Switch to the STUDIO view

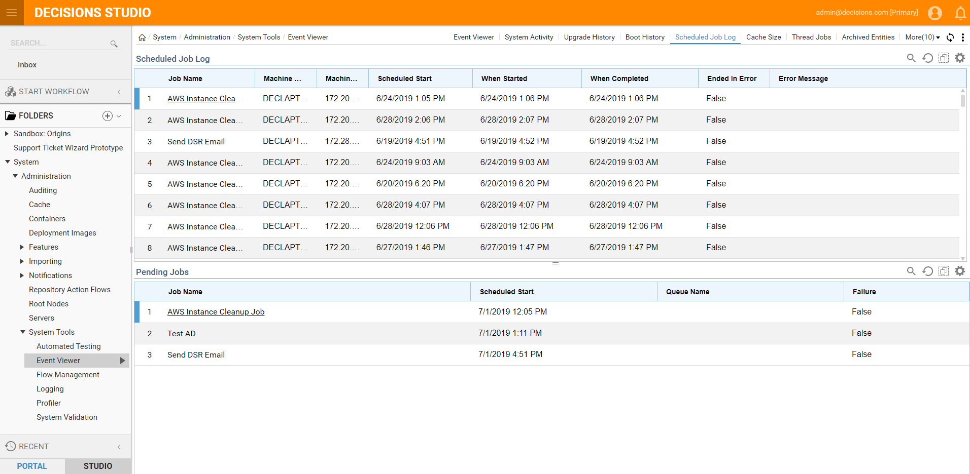[x=98, y=466]
